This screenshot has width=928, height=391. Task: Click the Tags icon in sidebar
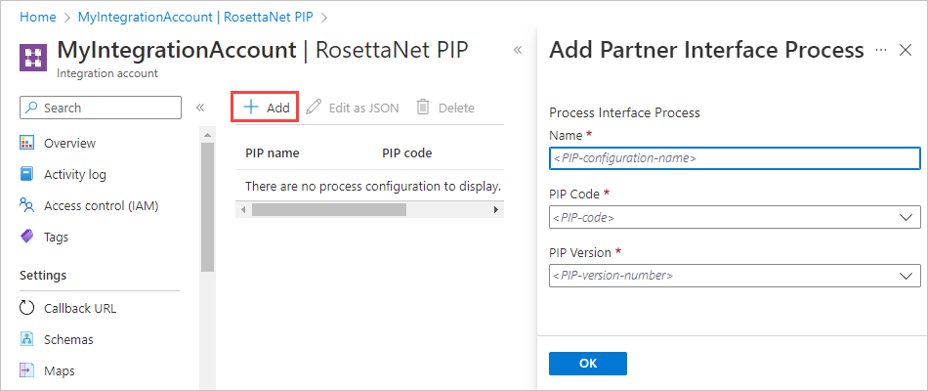click(x=27, y=238)
